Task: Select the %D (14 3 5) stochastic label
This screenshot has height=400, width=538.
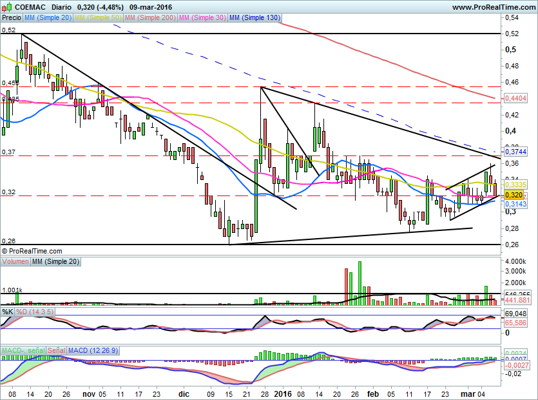Action: click(x=35, y=312)
